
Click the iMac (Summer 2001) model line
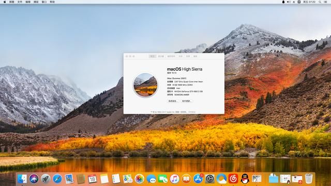[x=177, y=78]
